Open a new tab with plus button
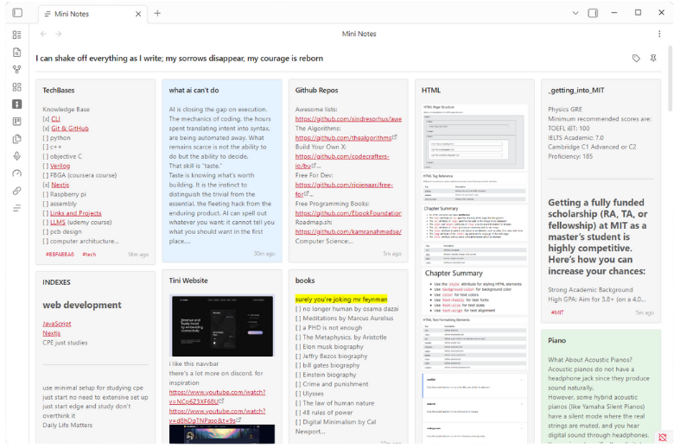 point(157,14)
